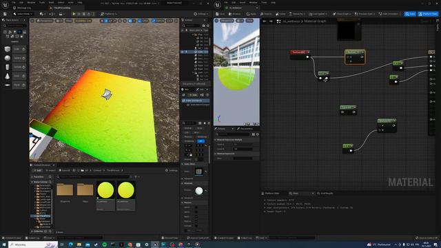Click the material slot sphere thumbnail in Details

(x=199, y=191)
